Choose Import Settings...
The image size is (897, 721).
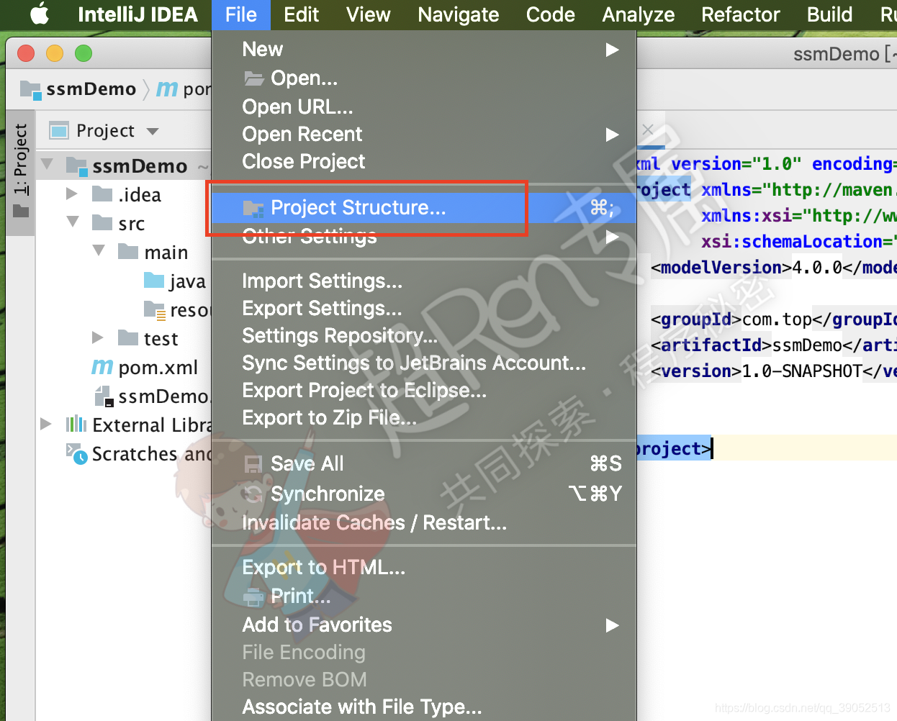424,281
